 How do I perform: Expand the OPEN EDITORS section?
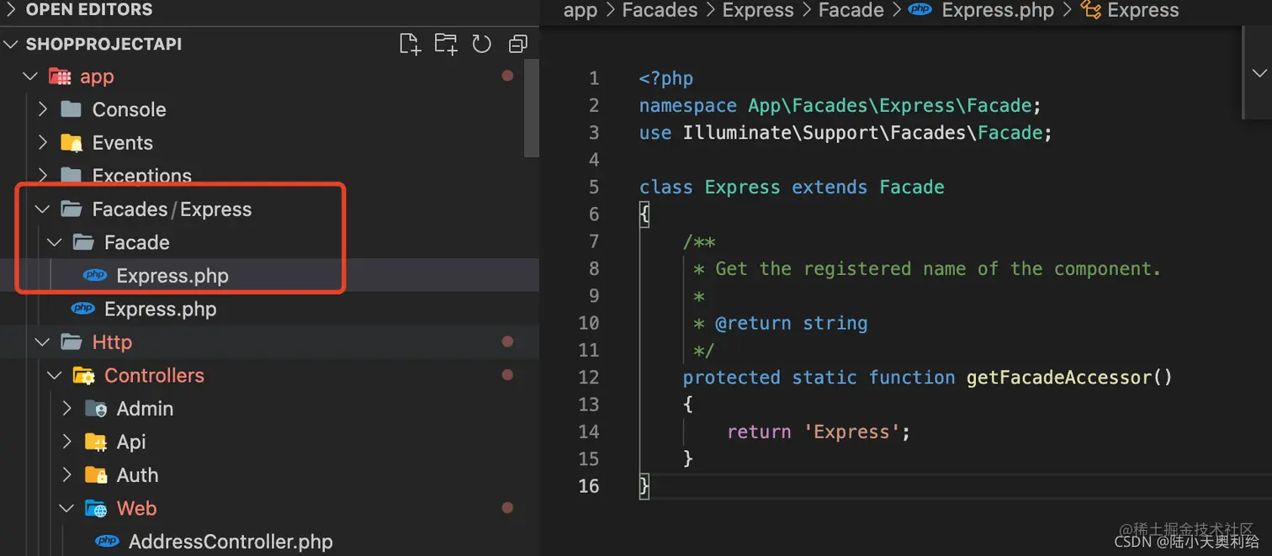(12, 10)
